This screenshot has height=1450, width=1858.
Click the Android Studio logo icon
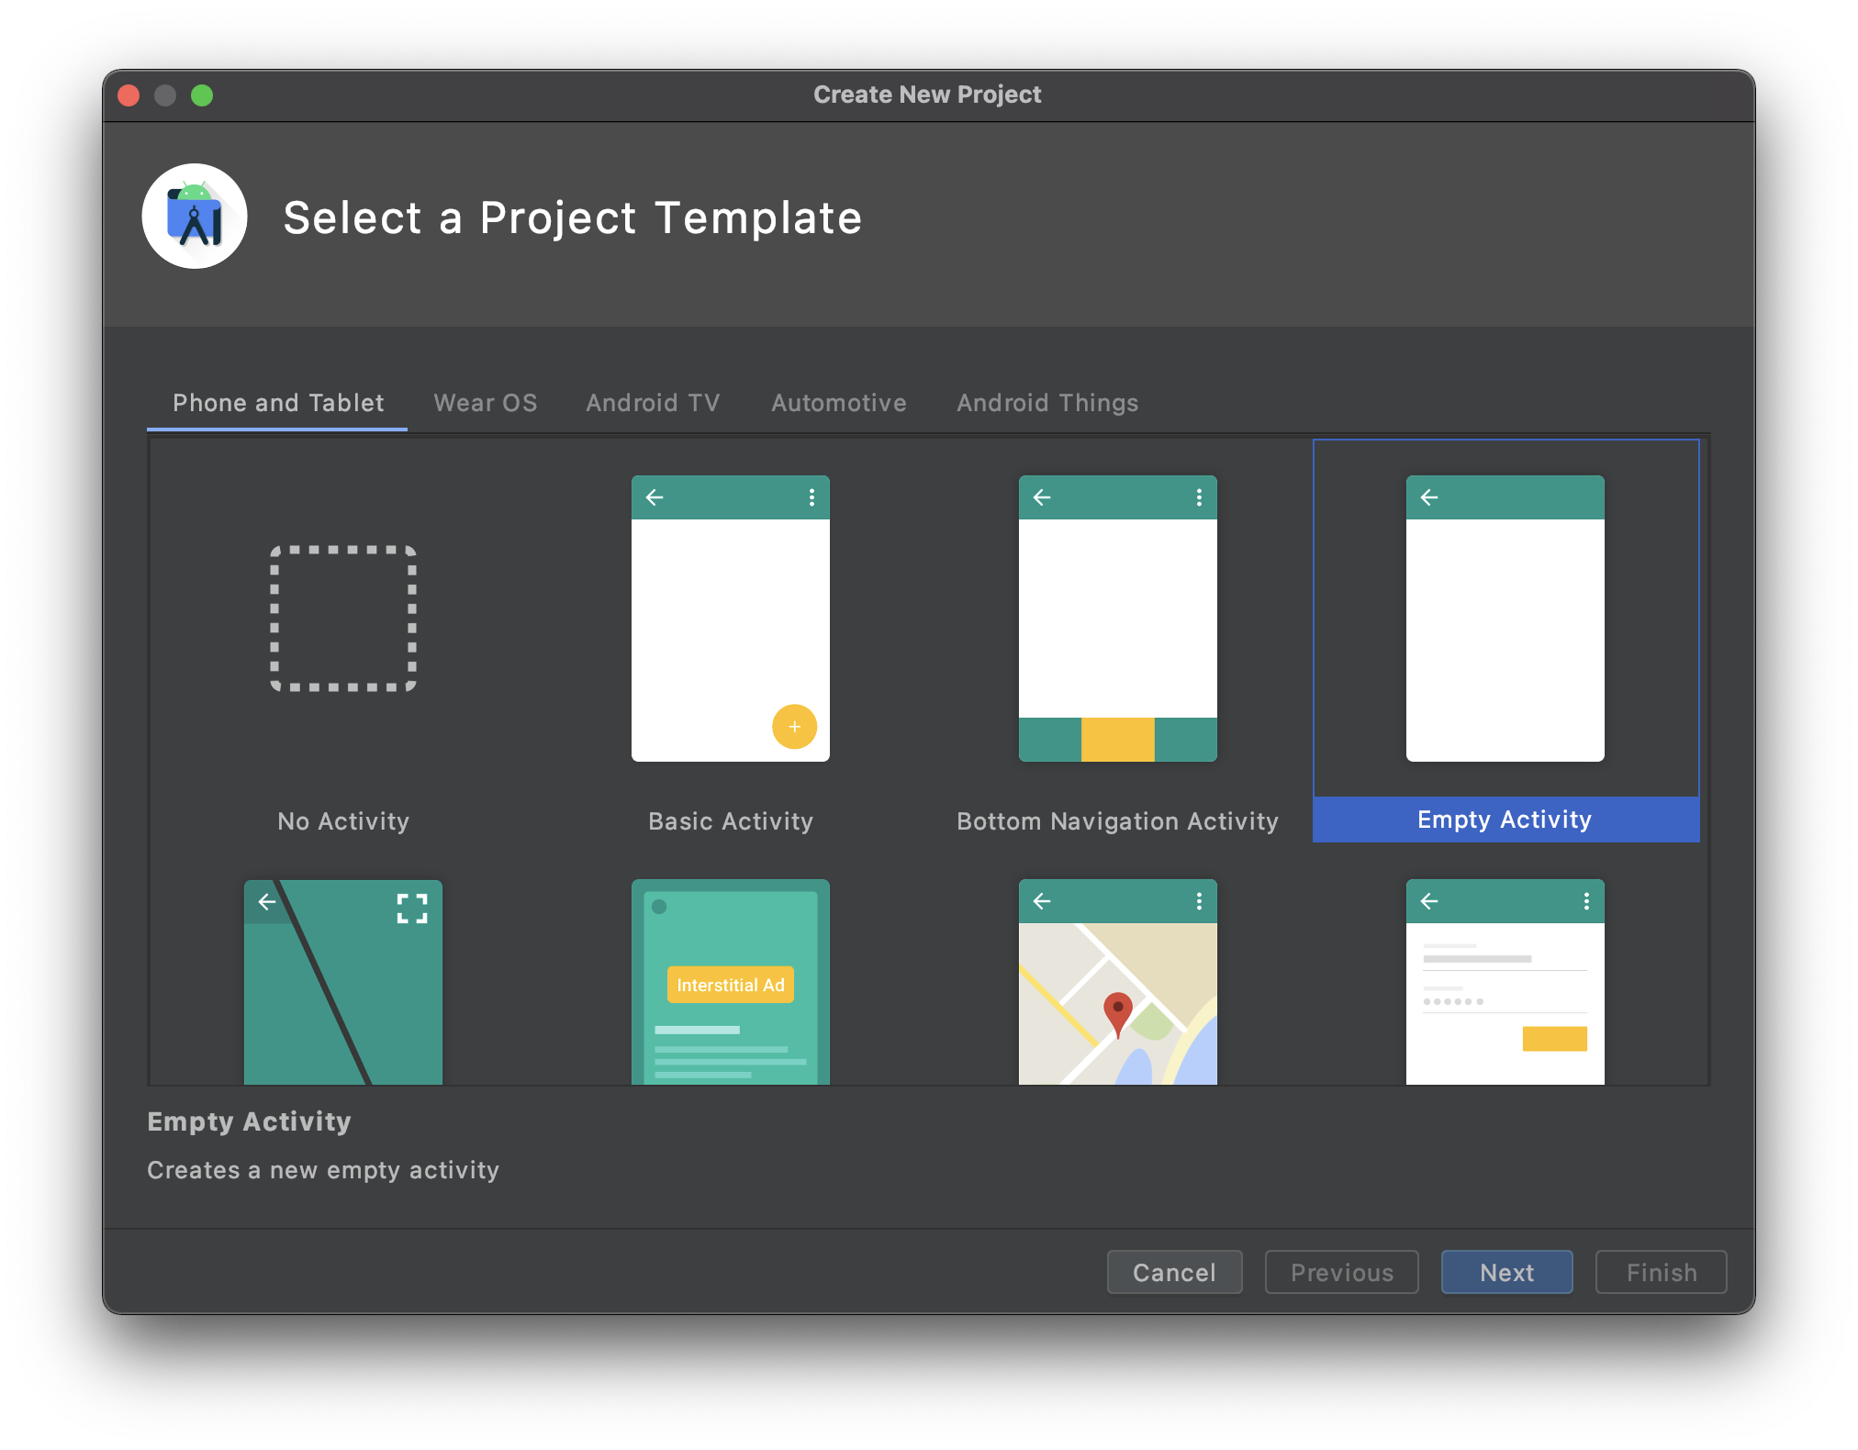point(194,216)
